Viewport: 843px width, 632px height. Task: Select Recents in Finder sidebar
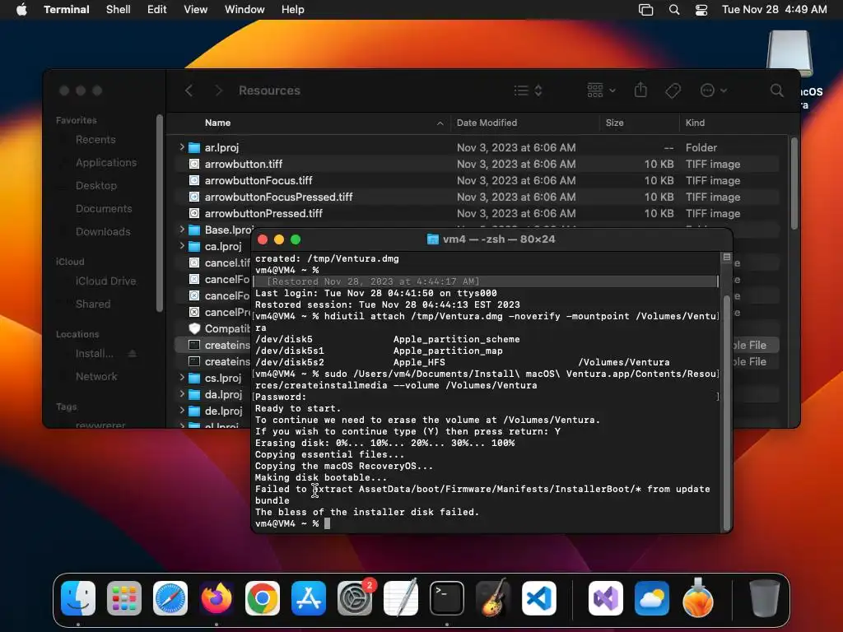click(x=95, y=140)
